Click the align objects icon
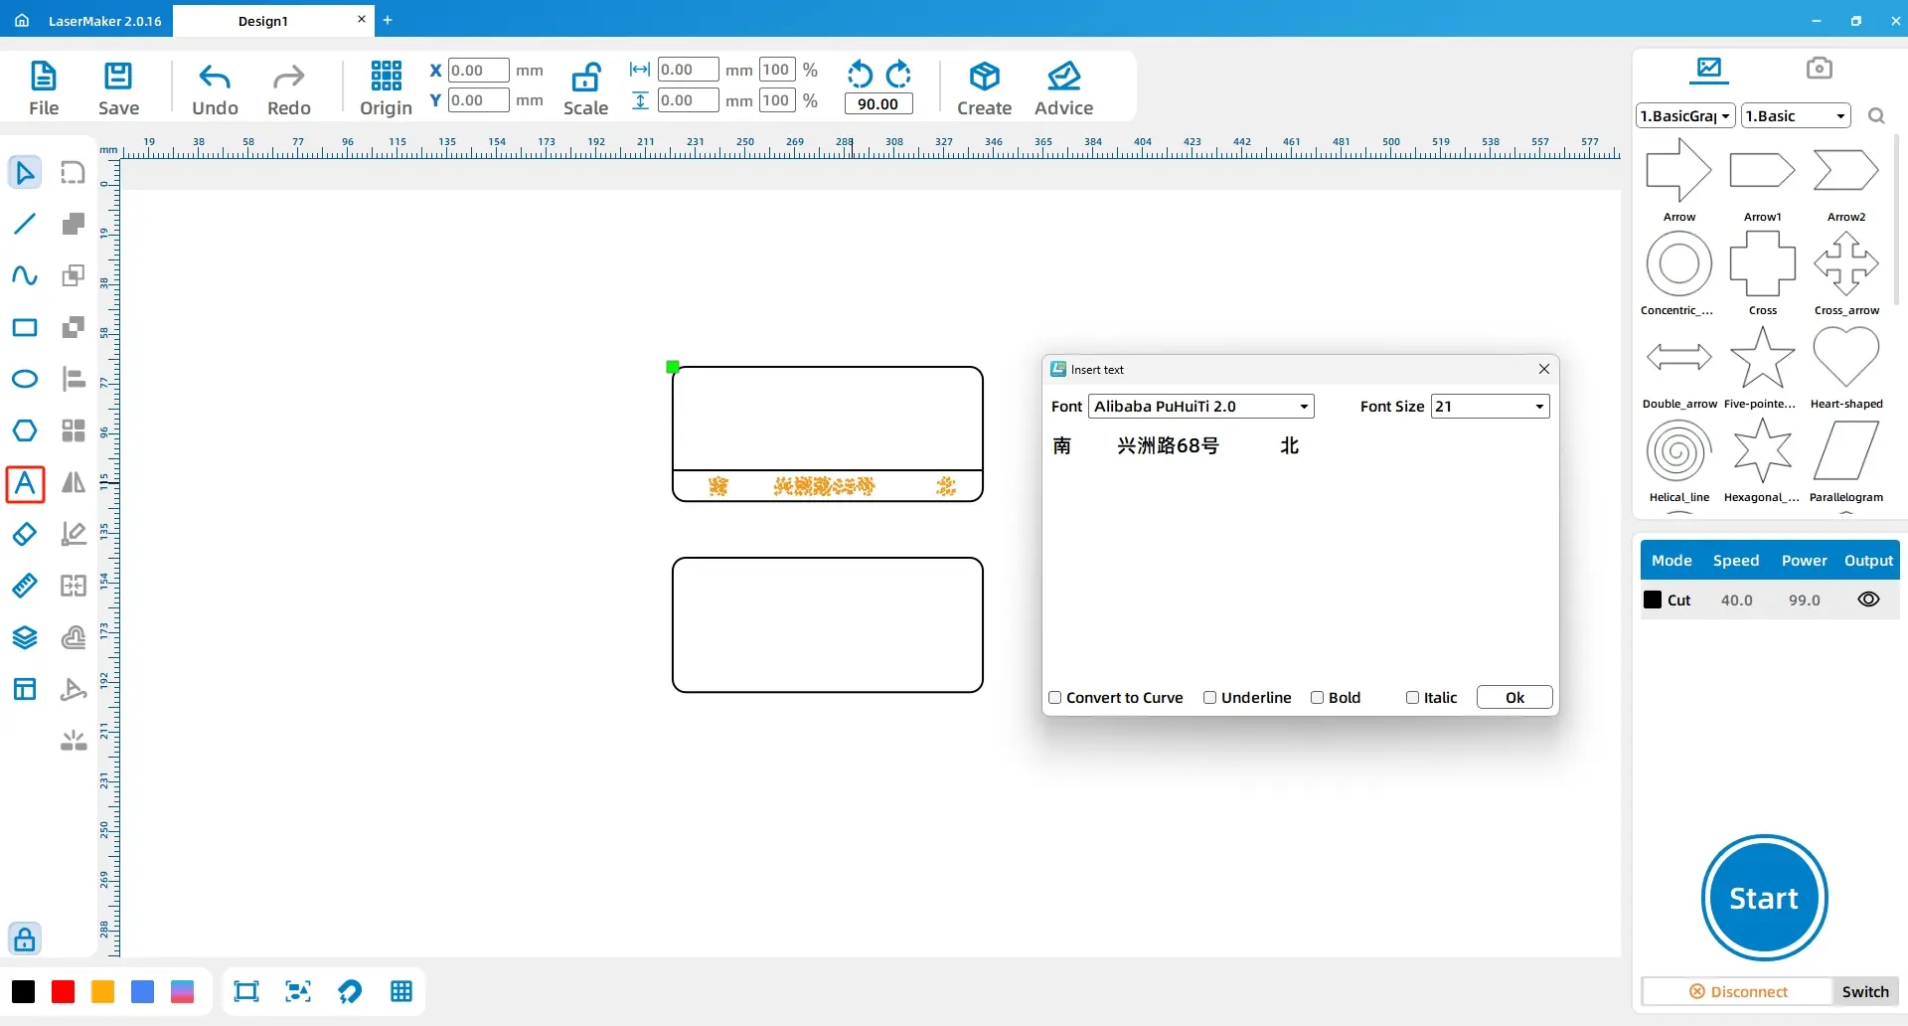1908x1026 pixels. 74,379
